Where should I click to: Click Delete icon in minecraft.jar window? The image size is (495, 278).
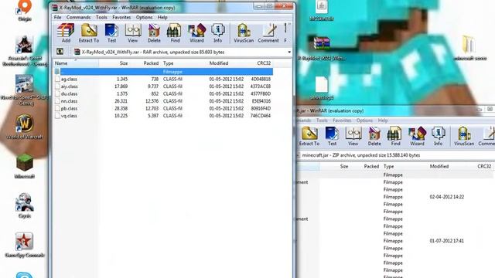point(374,136)
